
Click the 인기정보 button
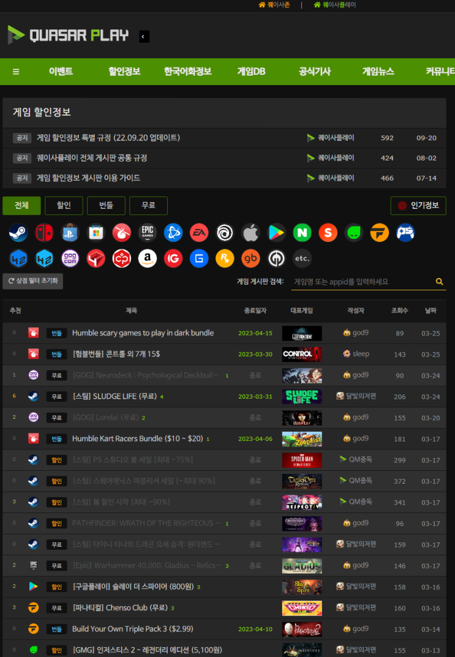point(418,205)
